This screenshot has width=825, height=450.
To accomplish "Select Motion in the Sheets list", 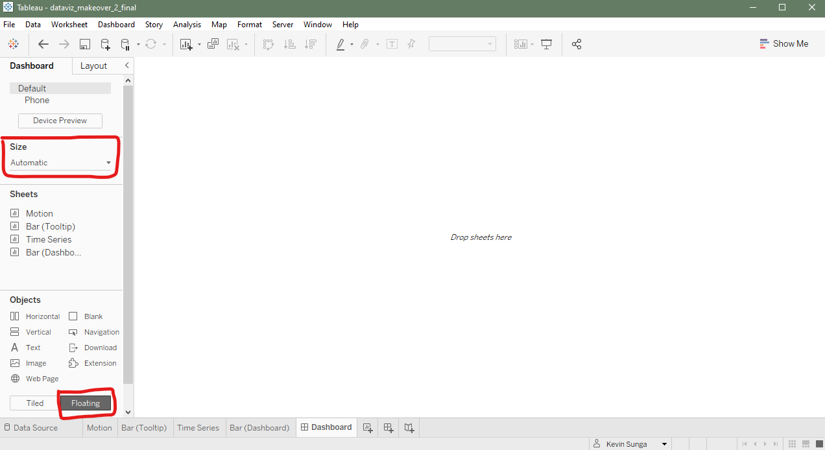I will coord(39,213).
